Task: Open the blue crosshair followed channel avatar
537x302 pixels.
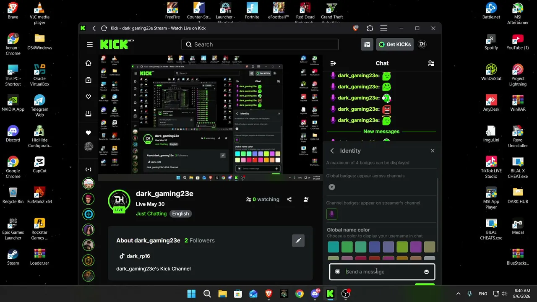Action: click(88, 214)
